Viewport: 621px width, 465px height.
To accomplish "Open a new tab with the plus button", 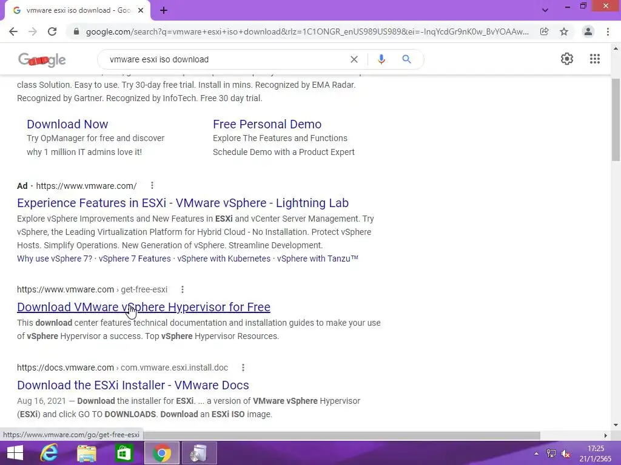I will [164, 10].
